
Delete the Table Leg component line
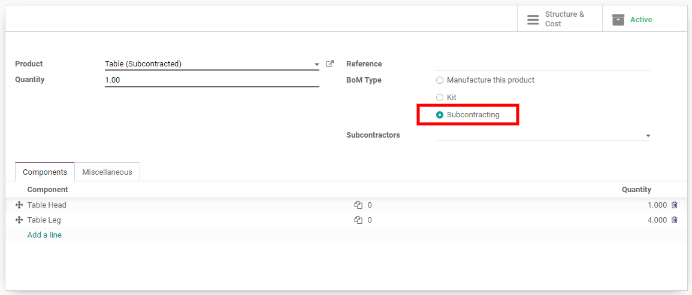[x=675, y=220]
